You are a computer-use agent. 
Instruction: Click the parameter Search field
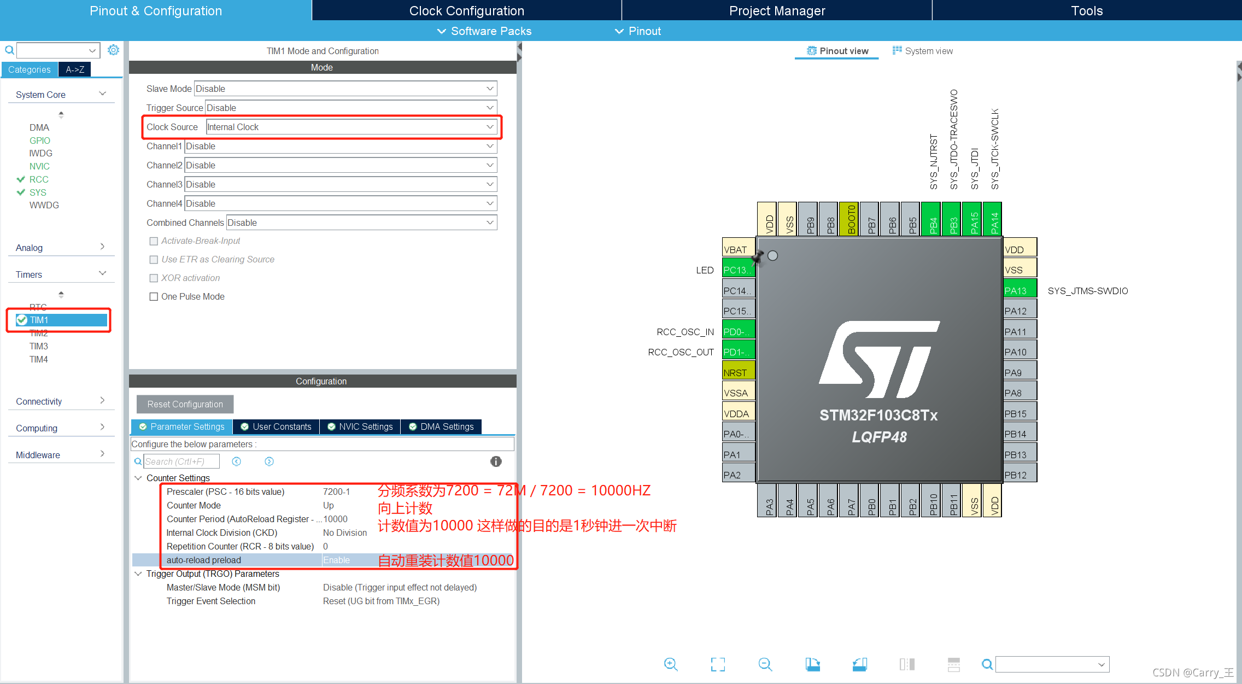pos(181,461)
